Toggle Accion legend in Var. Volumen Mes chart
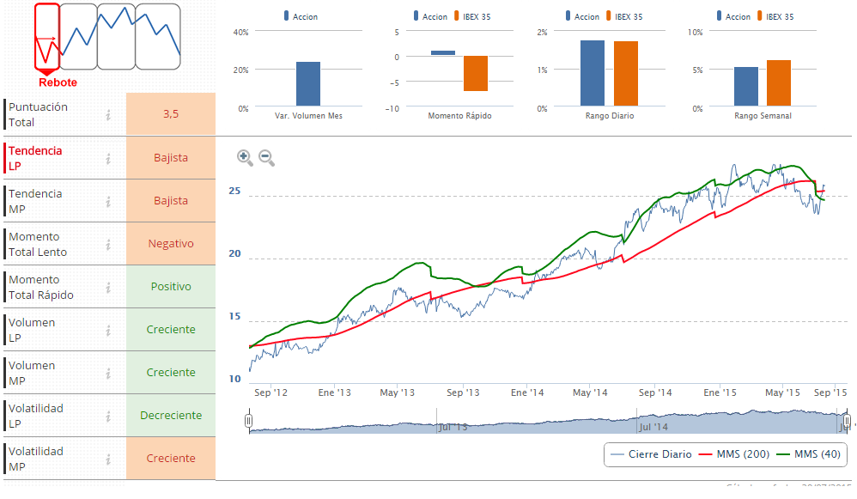Image resolution: width=857 pixels, height=499 pixels. tap(301, 16)
